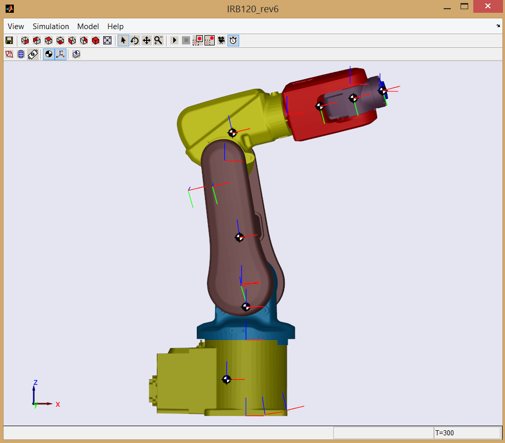Click the Save floppy disk icon

[x=9, y=40]
